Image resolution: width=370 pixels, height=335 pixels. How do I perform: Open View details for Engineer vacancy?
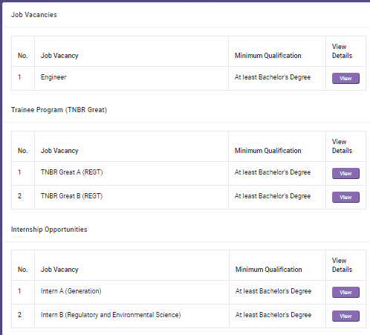point(345,78)
